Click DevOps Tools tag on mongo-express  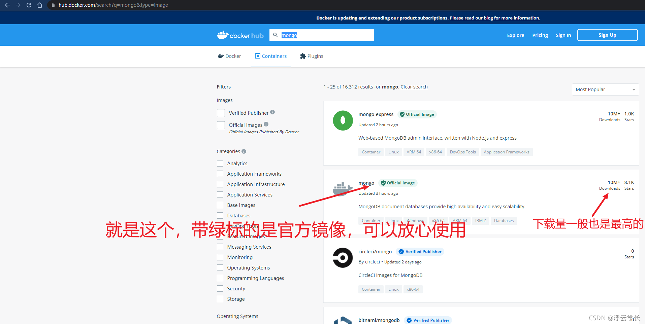(463, 152)
